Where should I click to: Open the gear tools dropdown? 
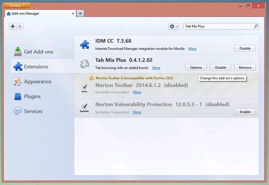coord(174,26)
